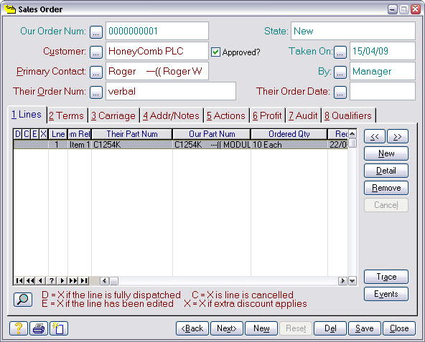This screenshot has height=342, width=425.
Task: Open the Primary Contact lookup button
Action: click(96, 72)
